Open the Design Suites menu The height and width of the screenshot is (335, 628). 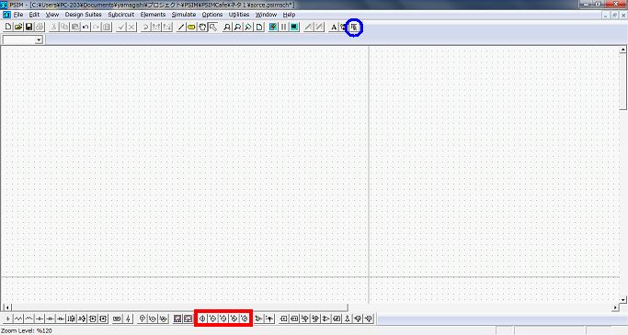tap(84, 15)
